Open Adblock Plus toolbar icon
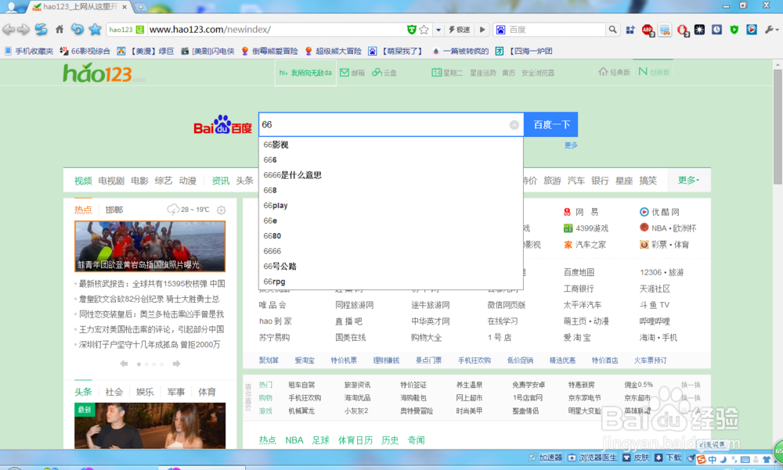The width and height of the screenshot is (783, 470). pos(648,30)
